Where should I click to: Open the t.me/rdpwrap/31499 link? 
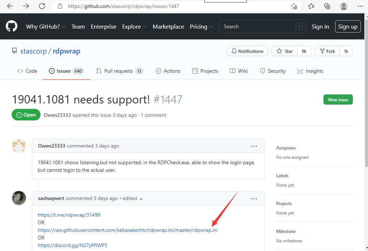click(x=69, y=215)
